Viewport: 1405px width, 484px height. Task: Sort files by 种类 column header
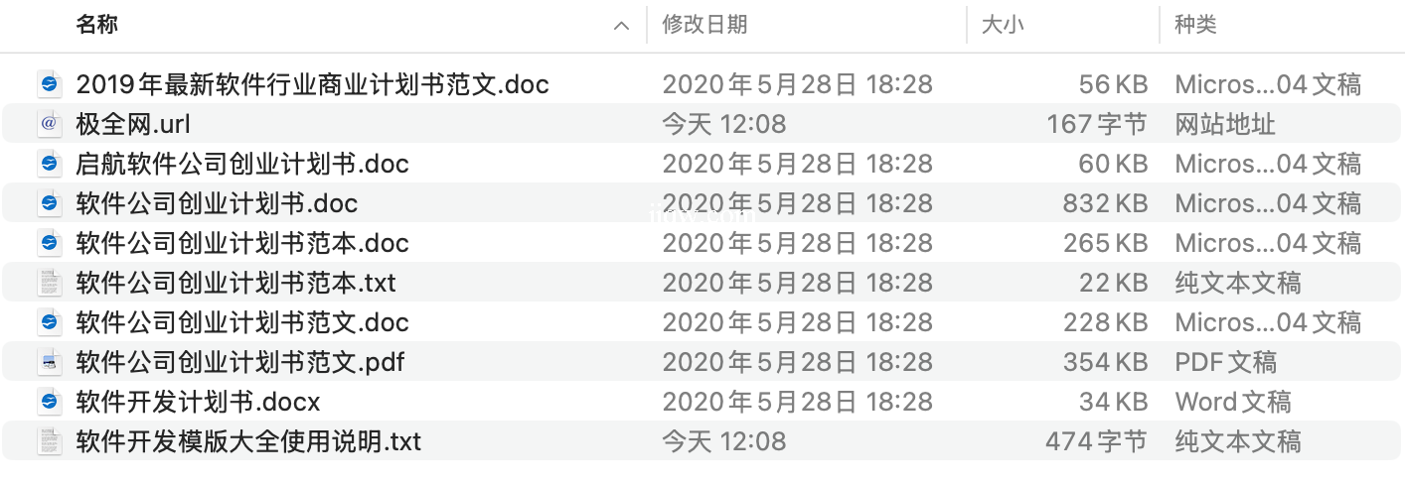pos(1195,25)
